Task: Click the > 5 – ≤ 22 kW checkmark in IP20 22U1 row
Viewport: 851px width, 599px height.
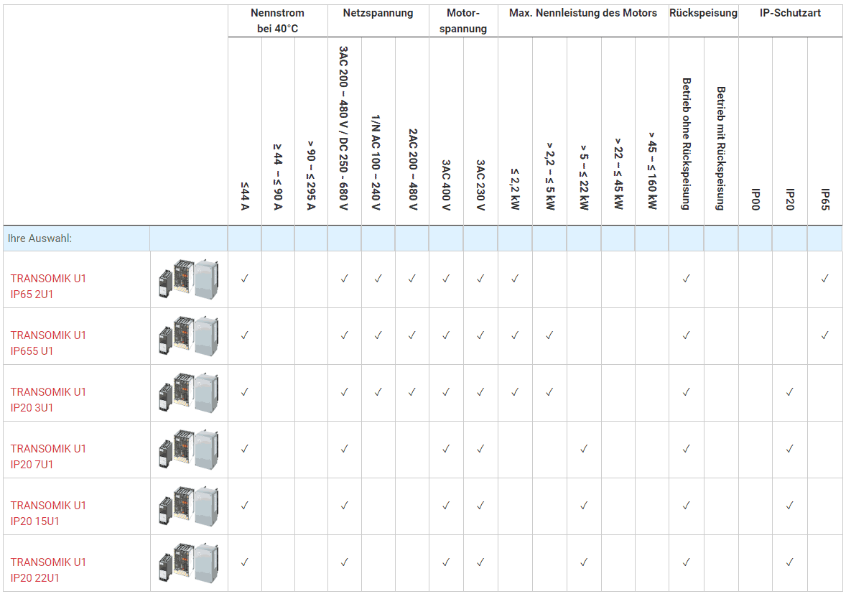Action: click(584, 562)
